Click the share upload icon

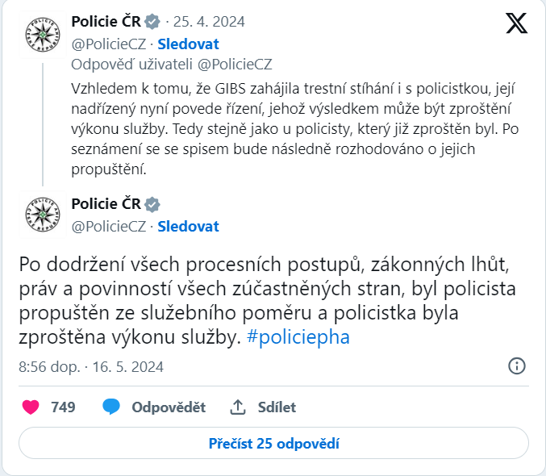237,407
